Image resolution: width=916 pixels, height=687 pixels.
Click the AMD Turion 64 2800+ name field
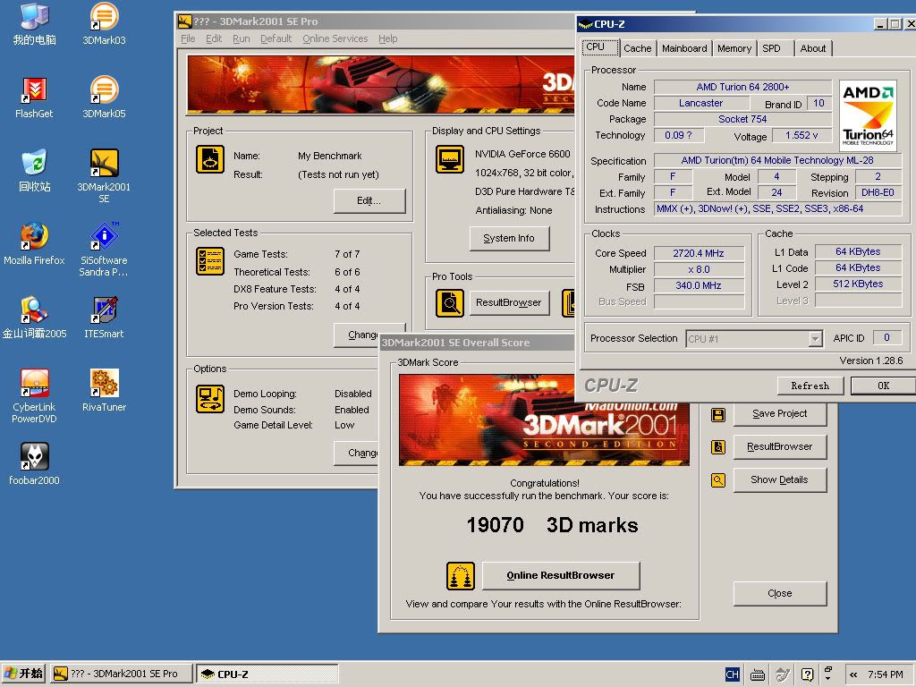[x=742, y=87]
